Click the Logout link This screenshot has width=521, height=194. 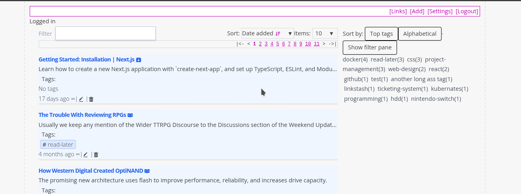[467, 11]
